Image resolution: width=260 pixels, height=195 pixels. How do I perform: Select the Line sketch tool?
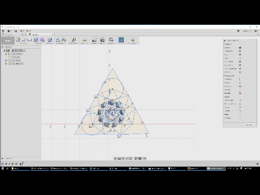(x=24, y=40)
